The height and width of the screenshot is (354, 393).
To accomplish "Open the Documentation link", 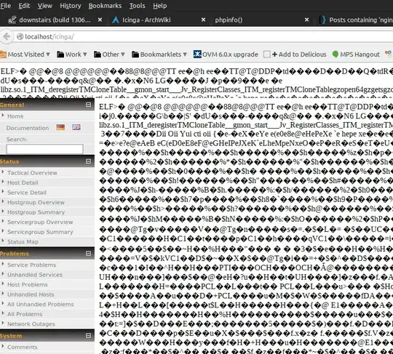I will coord(28,128).
